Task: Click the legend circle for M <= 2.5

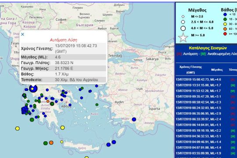Action: [183, 17]
